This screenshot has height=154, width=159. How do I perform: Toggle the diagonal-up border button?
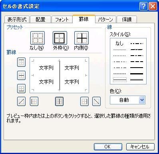coord(21,101)
